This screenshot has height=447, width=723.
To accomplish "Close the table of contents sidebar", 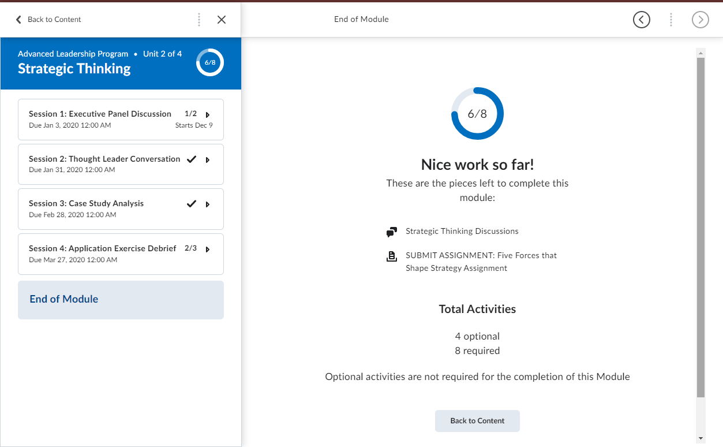I will coord(222,20).
